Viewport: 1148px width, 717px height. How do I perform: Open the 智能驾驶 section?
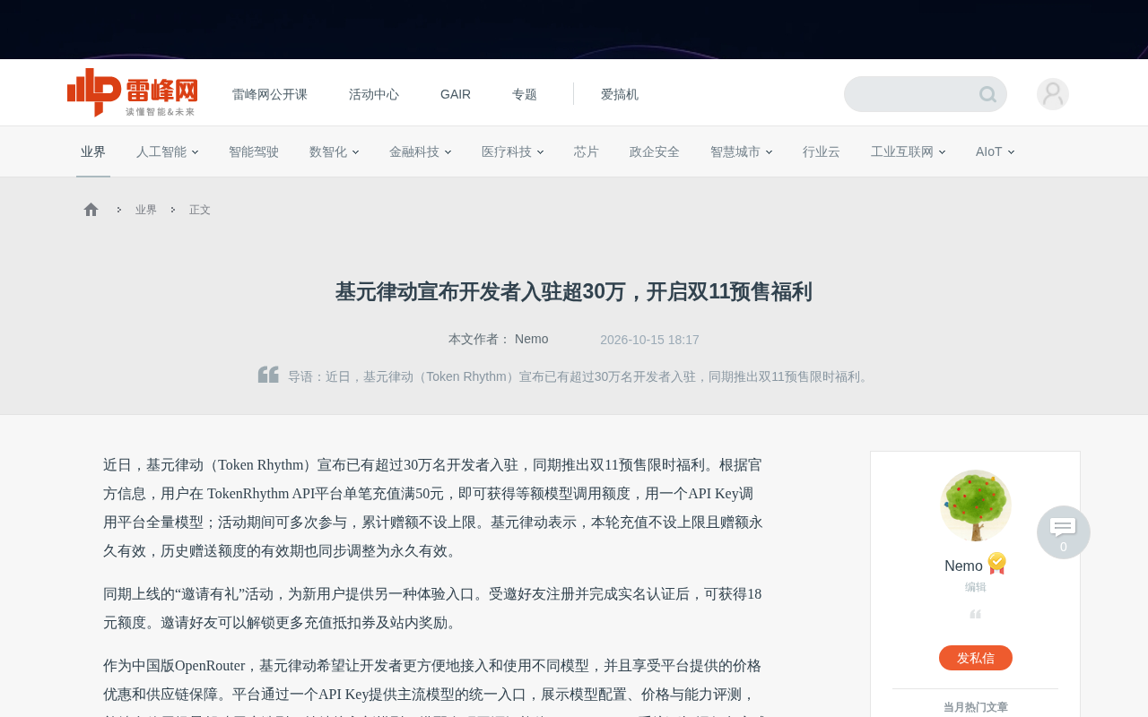coord(254,151)
